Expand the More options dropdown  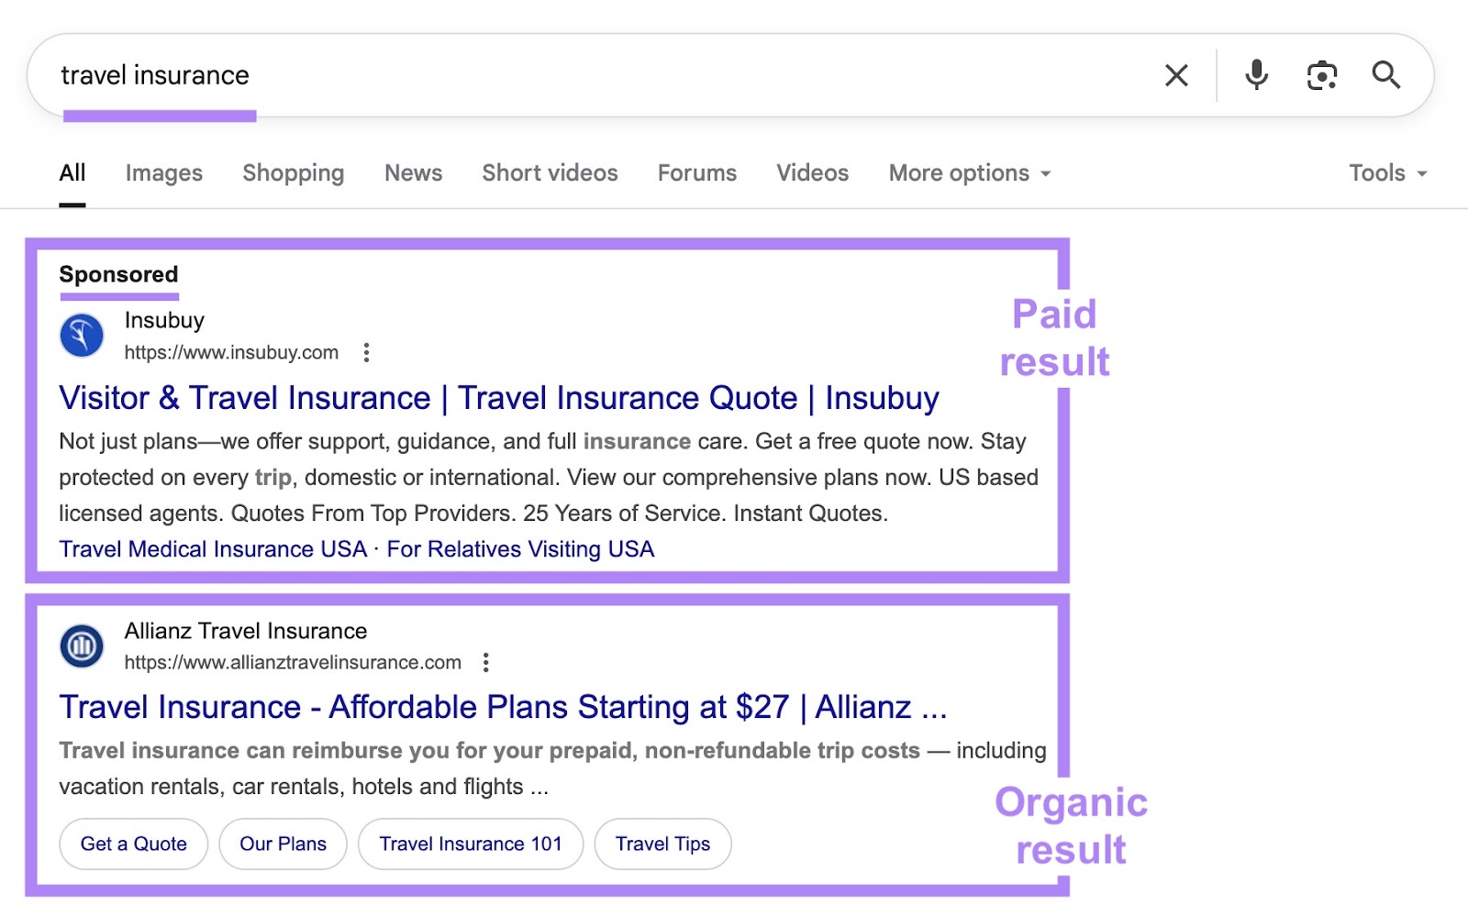pyautogui.click(x=970, y=172)
